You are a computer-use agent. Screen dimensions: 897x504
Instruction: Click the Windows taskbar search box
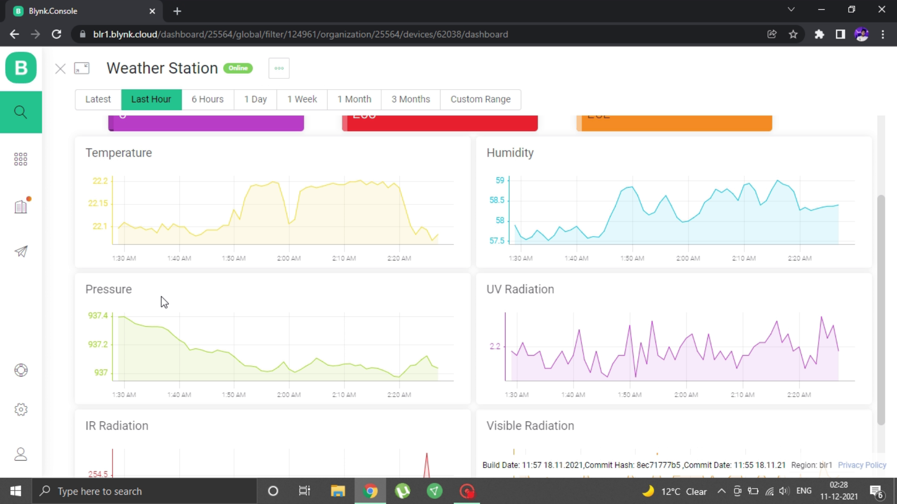click(x=144, y=491)
